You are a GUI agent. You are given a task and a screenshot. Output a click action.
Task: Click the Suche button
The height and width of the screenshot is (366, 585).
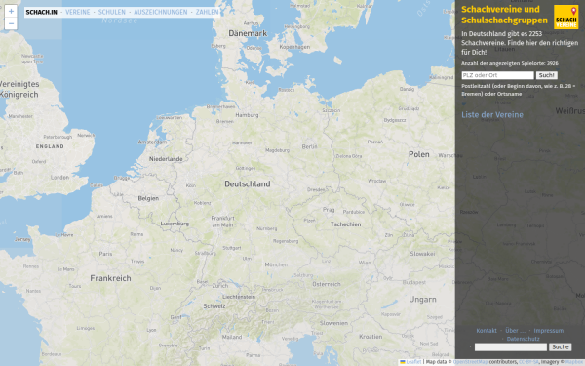[x=560, y=346]
